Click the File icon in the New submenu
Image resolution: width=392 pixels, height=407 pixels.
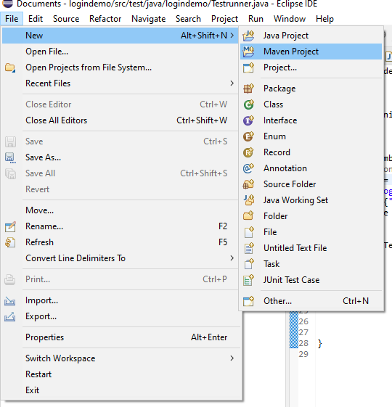click(249, 232)
